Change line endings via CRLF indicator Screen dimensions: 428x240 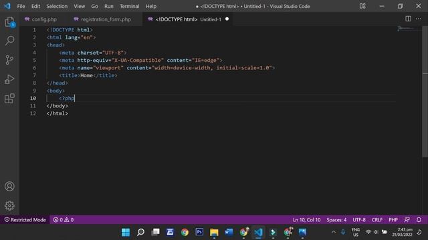(377, 219)
